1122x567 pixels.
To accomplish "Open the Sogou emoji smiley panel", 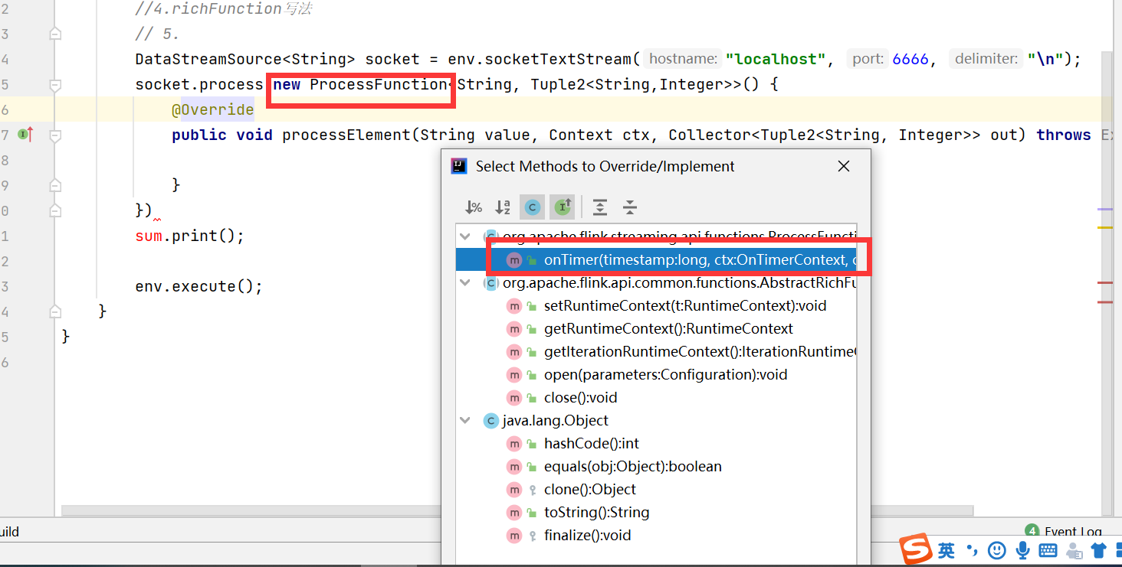I will click(997, 550).
